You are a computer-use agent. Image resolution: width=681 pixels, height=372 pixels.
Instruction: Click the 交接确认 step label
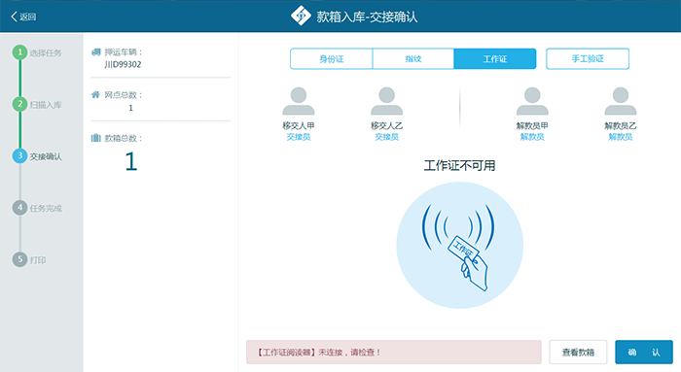coord(46,156)
